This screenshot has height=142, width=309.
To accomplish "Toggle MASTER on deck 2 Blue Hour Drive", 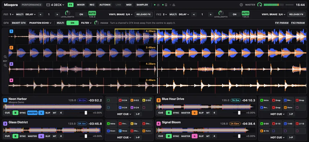I will click(x=186, y=113).
